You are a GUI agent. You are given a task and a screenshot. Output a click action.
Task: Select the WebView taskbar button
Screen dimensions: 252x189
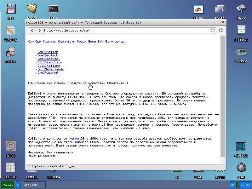[x=34, y=185]
